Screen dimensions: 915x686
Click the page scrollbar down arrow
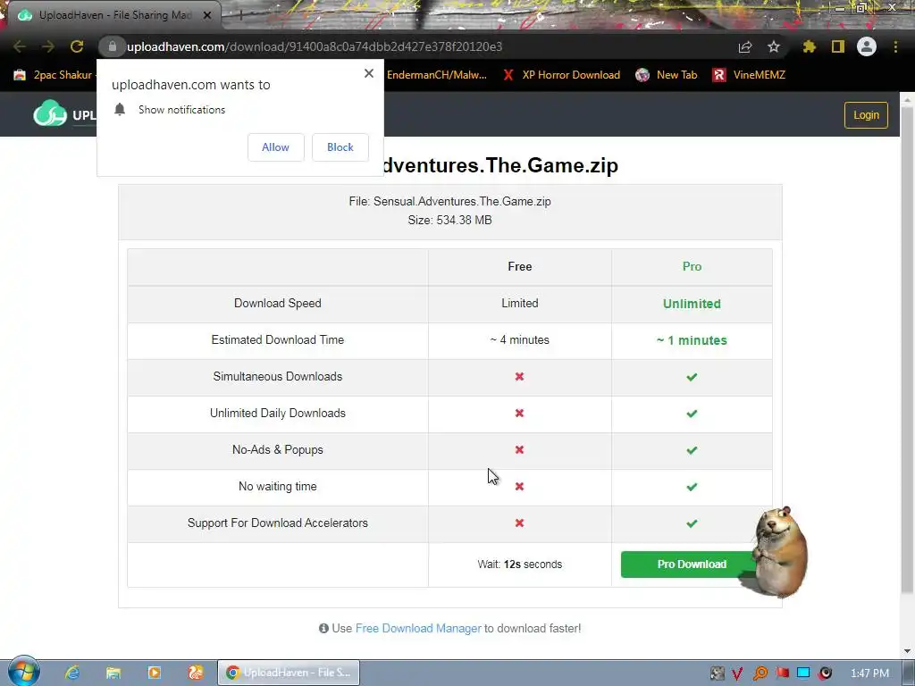(908, 651)
